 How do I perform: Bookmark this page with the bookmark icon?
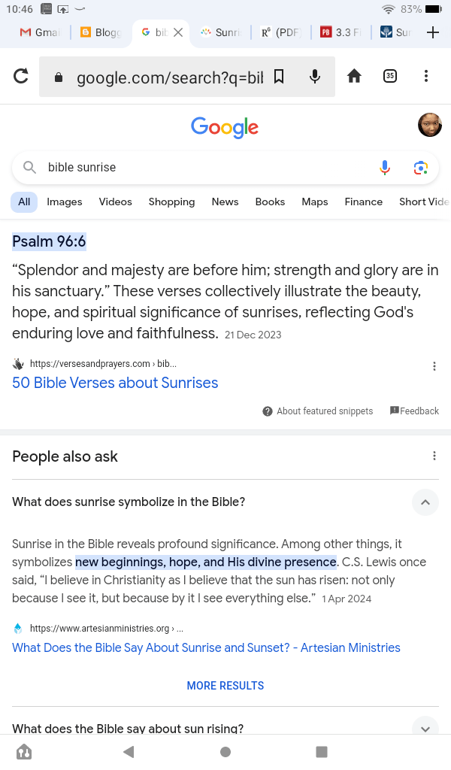tap(279, 76)
